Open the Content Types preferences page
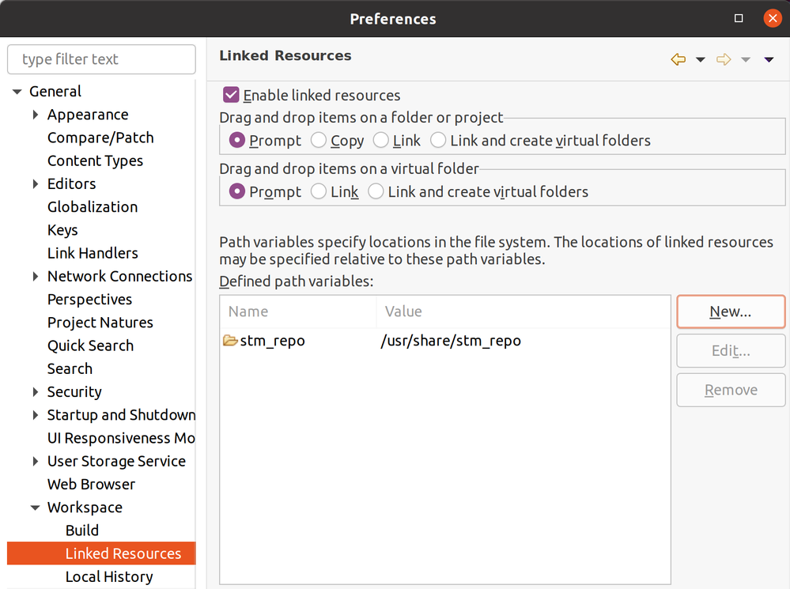The image size is (790, 589). 95,160
